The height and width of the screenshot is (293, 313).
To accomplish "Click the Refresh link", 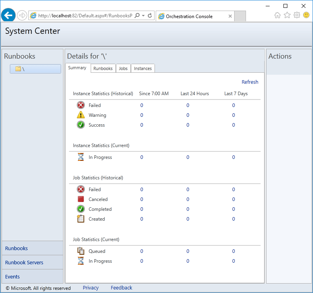I will 250,82.
